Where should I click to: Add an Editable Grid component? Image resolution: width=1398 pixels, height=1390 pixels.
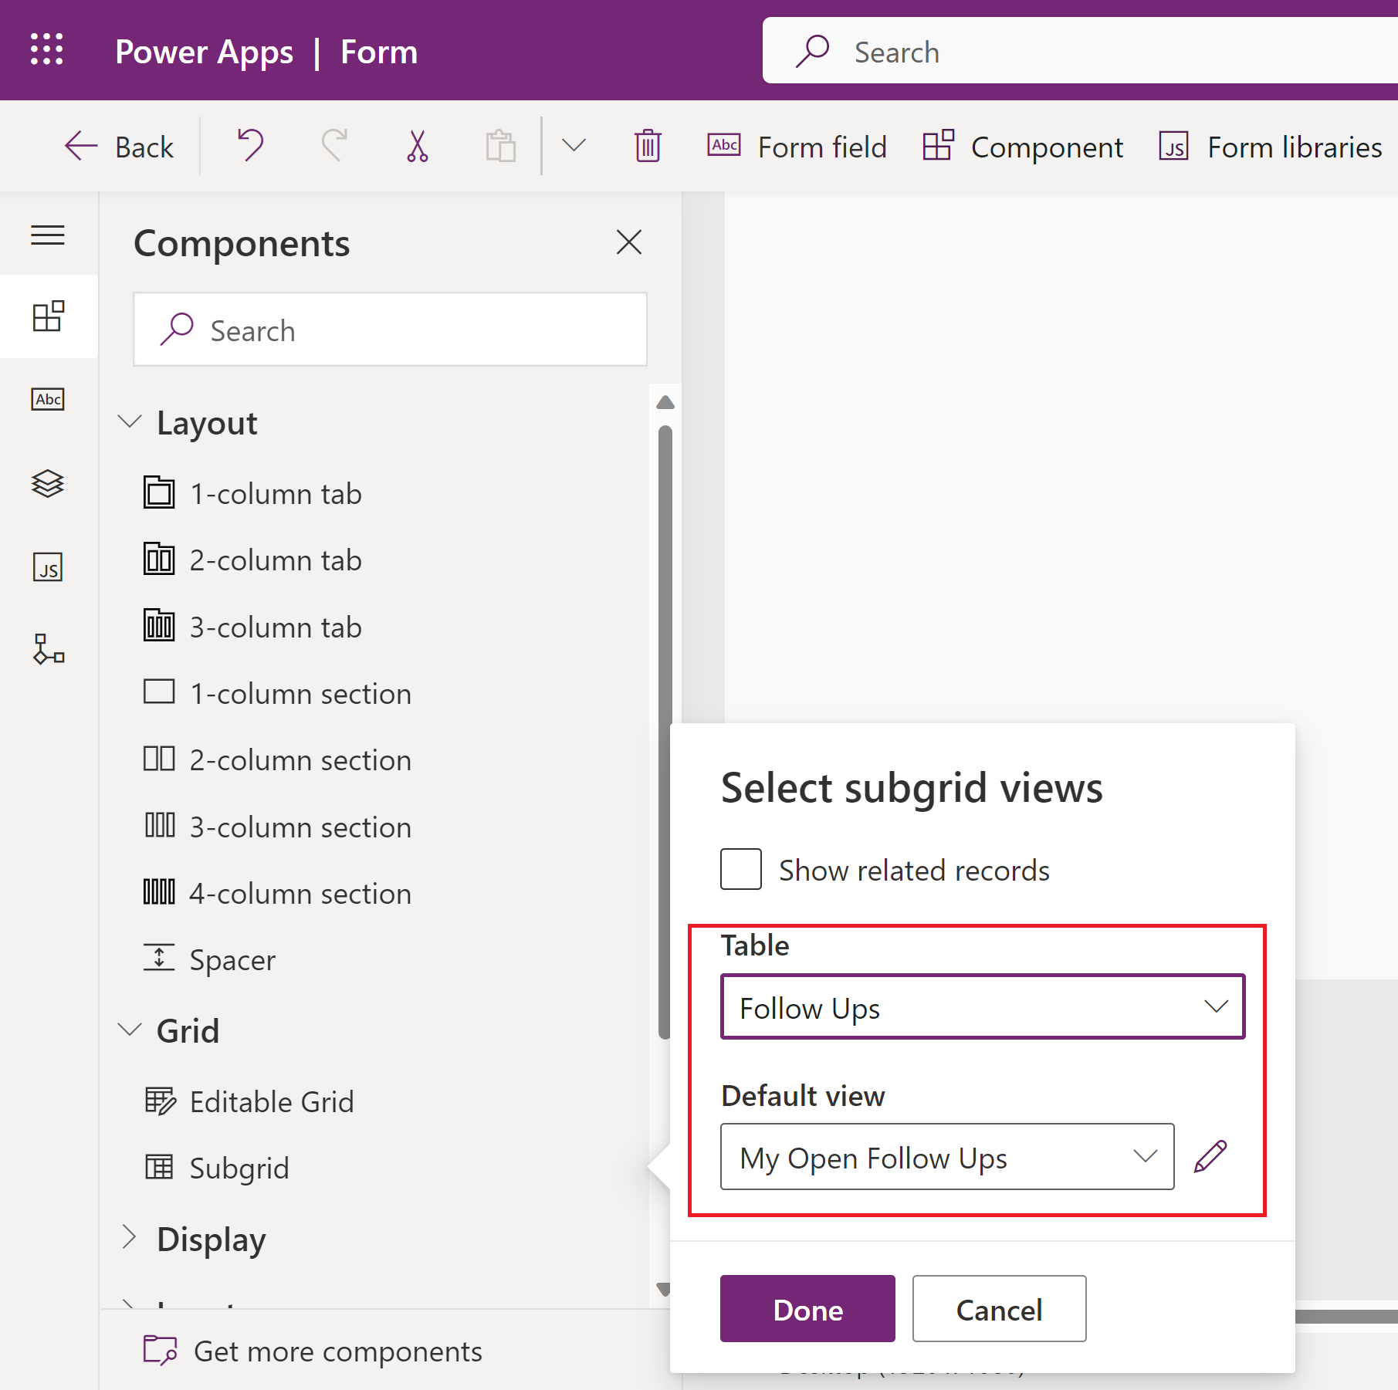(x=249, y=1101)
